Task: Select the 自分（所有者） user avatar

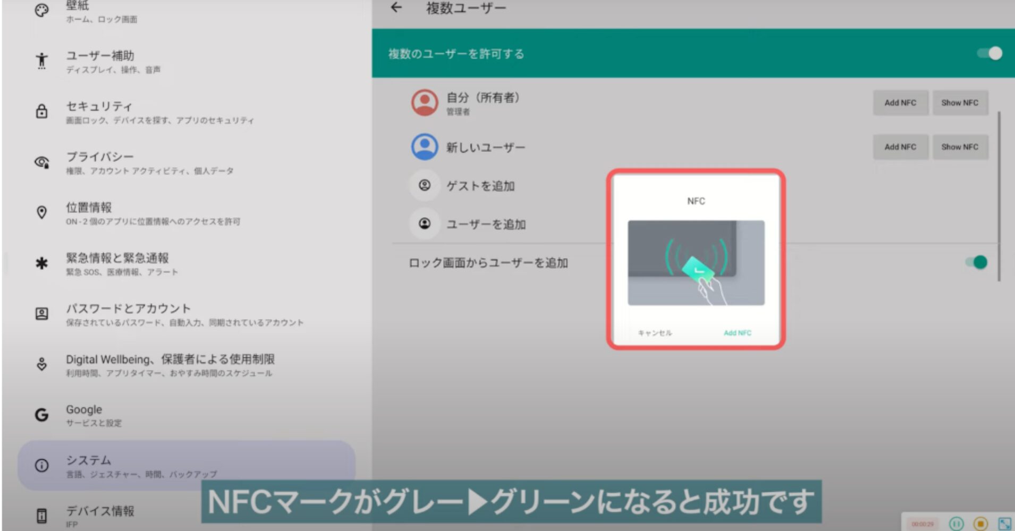Action: (424, 102)
